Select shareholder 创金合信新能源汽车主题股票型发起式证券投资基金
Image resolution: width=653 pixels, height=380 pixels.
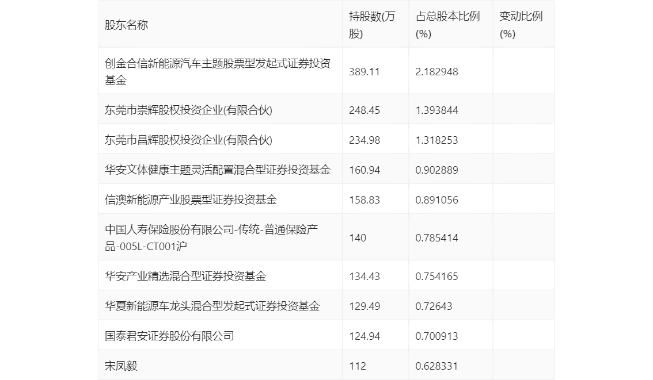218,71
